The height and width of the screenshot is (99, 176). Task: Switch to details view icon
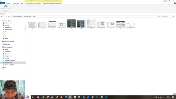(x=172, y=94)
